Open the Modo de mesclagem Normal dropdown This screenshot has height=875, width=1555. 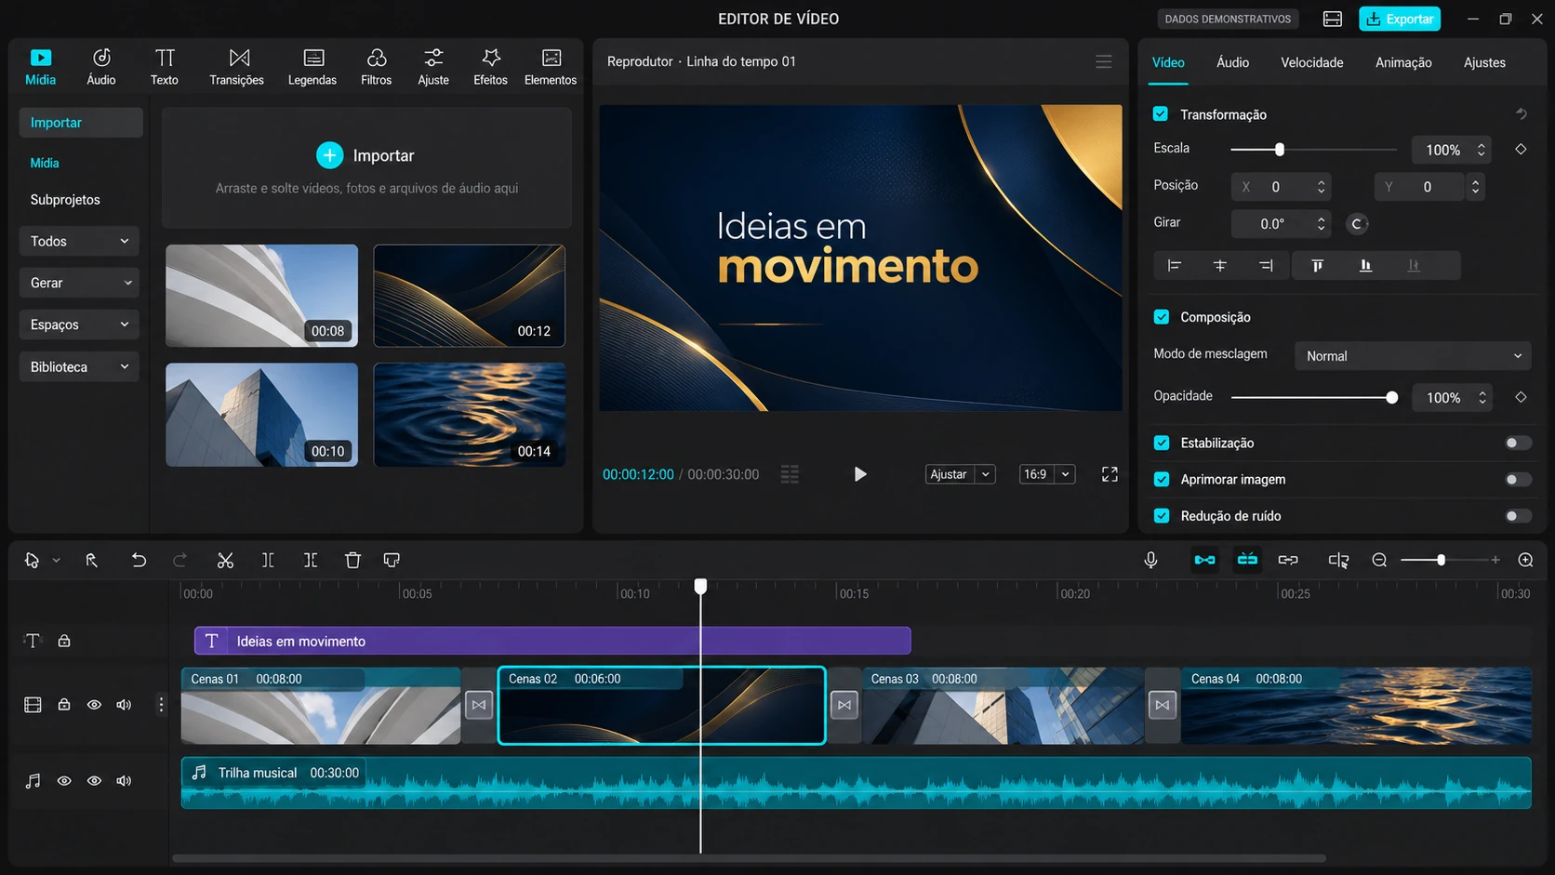click(x=1413, y=356)
